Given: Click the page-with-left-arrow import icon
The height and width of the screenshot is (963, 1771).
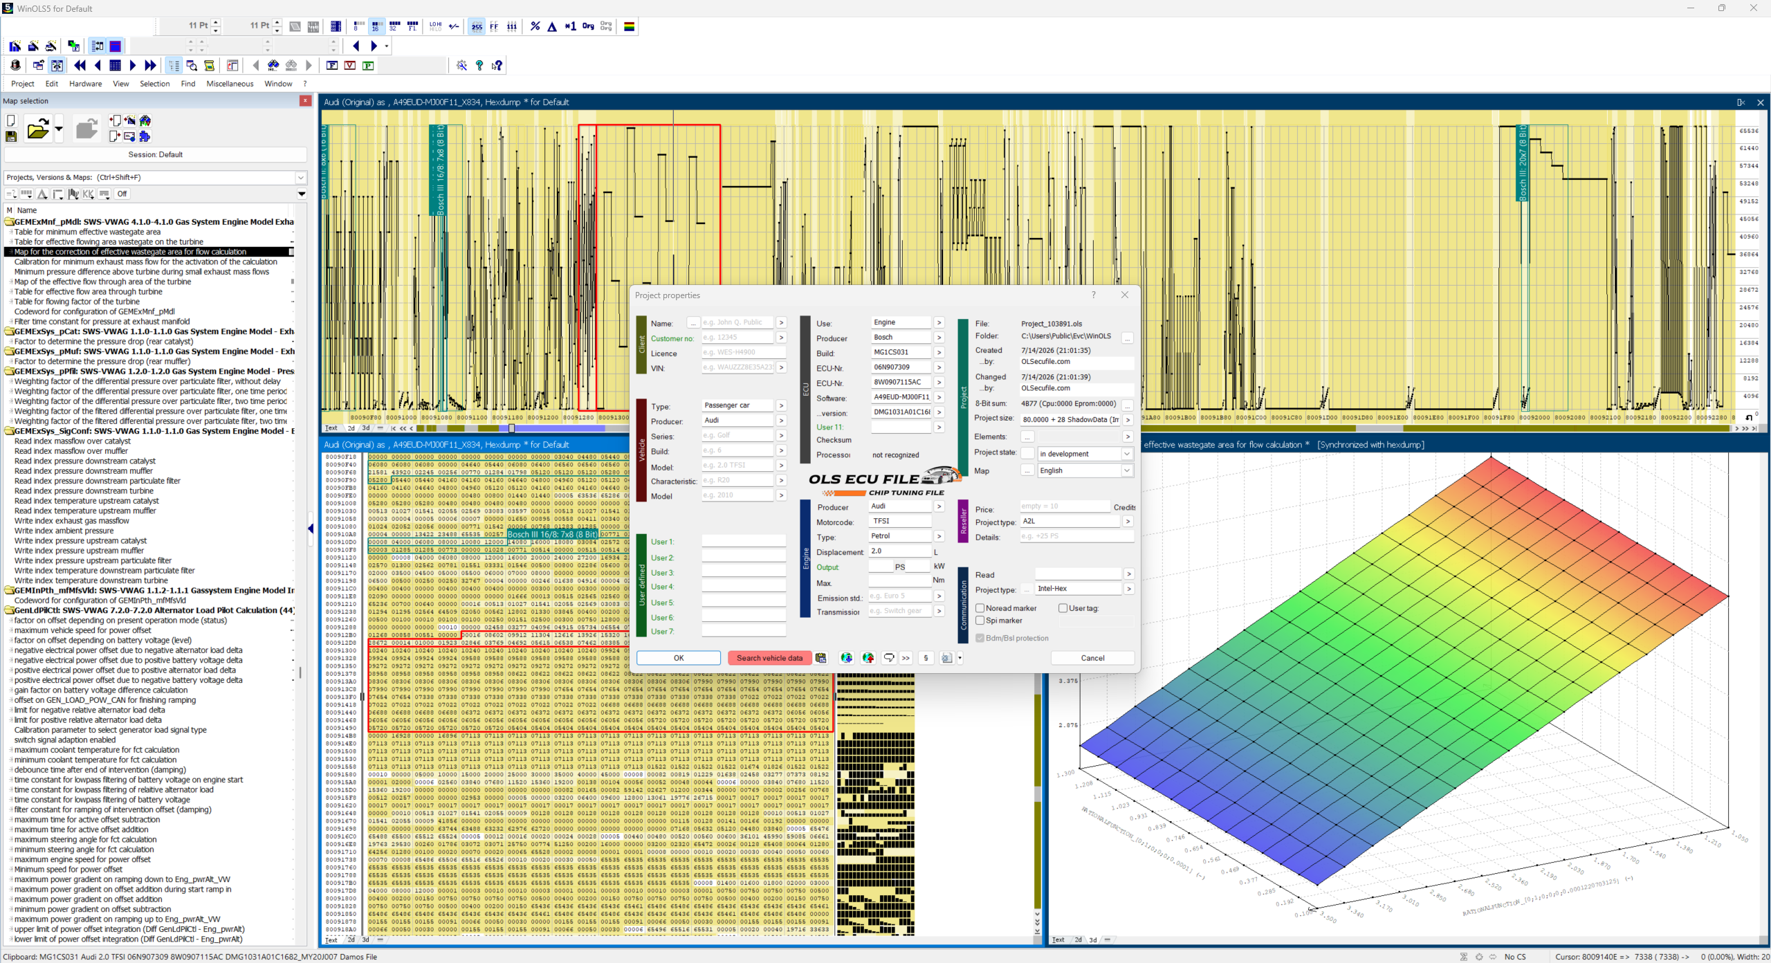Looking at the screenshot, I should (x=114, y=120).
